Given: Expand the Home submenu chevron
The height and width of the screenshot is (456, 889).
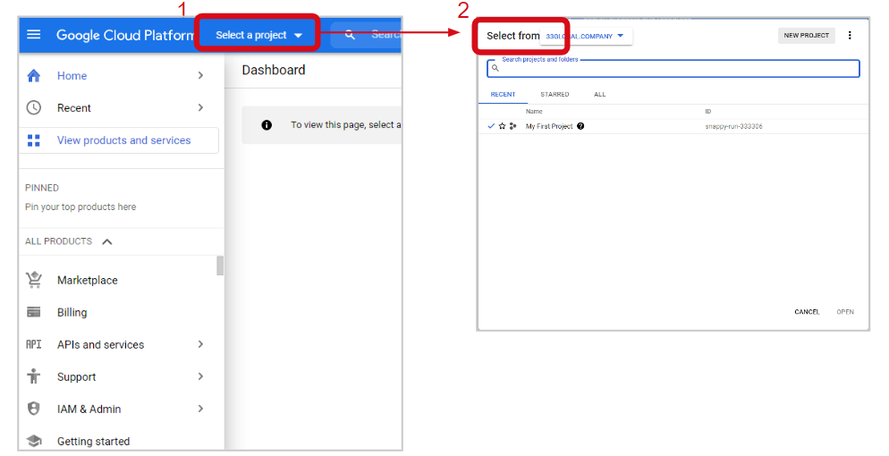Looking at the screenshot, I should pyautogui.click(x=200, y=75).
